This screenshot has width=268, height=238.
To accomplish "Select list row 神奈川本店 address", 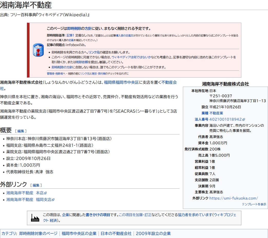I will pyautogui.click(x=59, y=139).
